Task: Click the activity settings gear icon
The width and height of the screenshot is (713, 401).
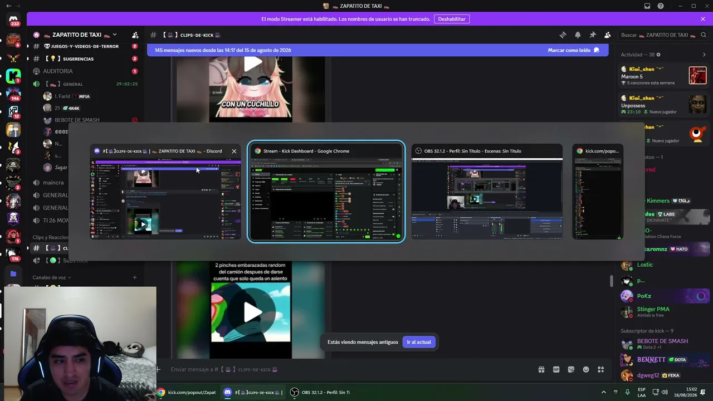Action: (x=658, y=55)
